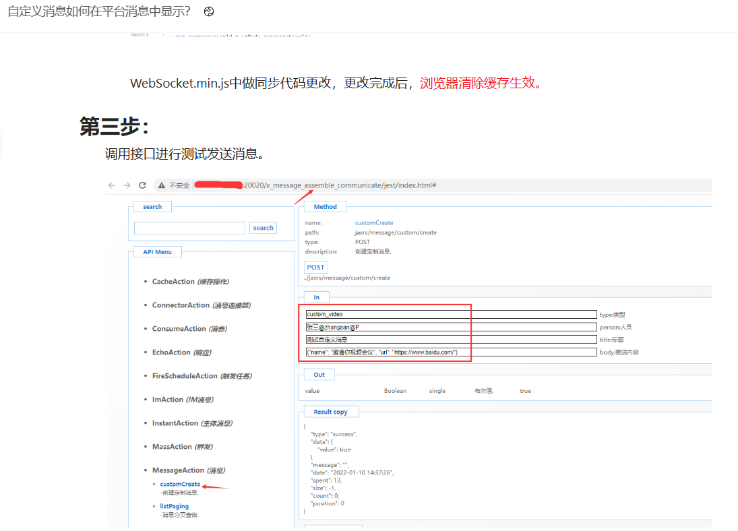Click the search section label above input
Viewport: 738px width, 531px height.
point(152,207)
